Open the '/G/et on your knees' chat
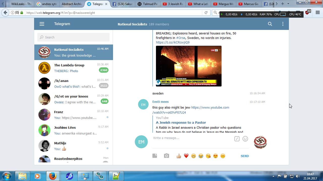The height and width of the screenshot is (181, 323). pyautogui.click(x=73, y=99)
